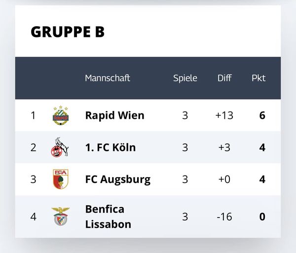296x253 pixels.
Task: Click Benfica's 0 points value
Action: (262, 217)
